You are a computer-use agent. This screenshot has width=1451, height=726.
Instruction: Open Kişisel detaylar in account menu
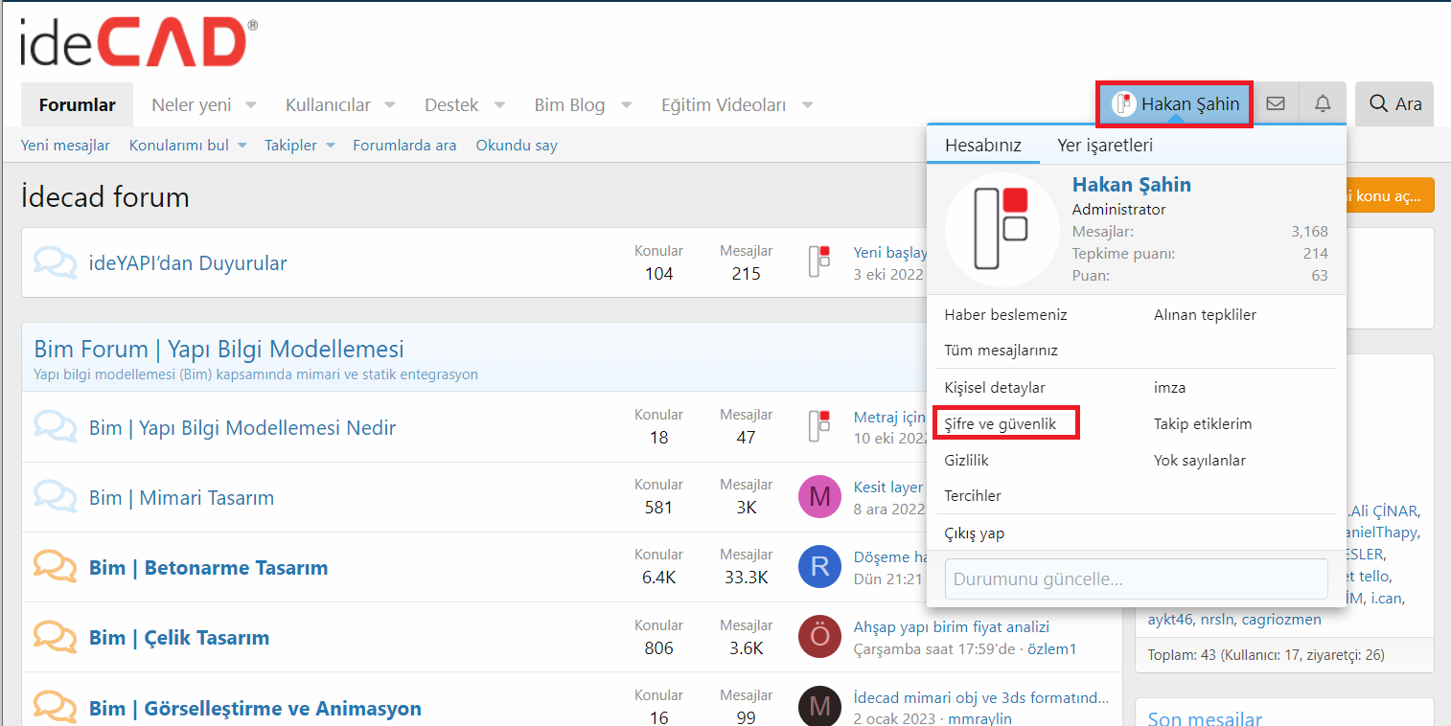(x=995, y=388)
